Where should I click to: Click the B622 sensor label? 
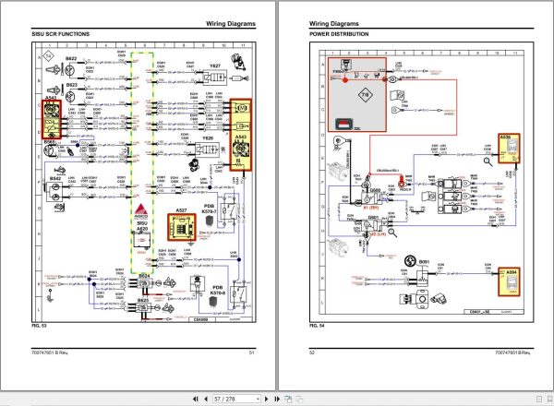(x=71, y=59)
